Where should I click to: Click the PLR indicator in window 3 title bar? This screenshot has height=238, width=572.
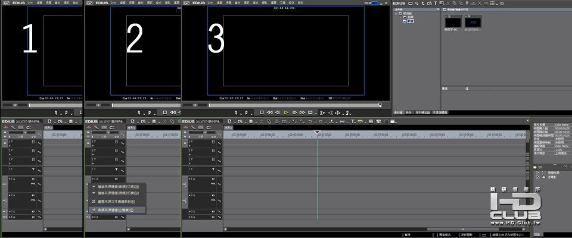click(368, 3)
